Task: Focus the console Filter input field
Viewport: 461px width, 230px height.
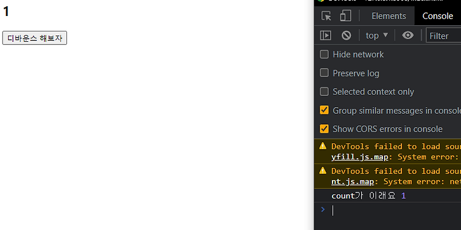Action: (x=443, y=36)
